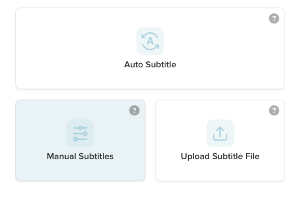Click empty area below Manual Subtitles label
This screenshot has width=306, height=198.
[x=80, y=171]
